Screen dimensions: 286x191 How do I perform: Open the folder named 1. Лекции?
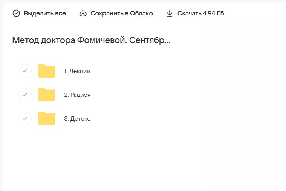[77, 71]
